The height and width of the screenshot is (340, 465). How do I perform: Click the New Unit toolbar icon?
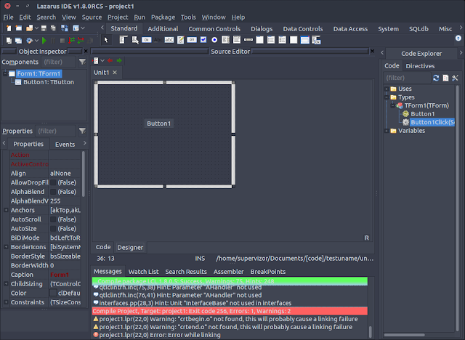[9, 28]
